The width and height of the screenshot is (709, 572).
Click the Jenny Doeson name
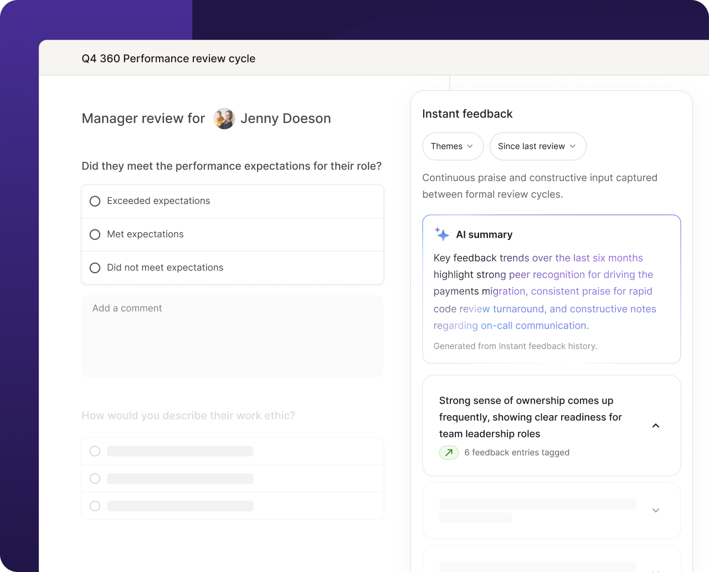286,119
